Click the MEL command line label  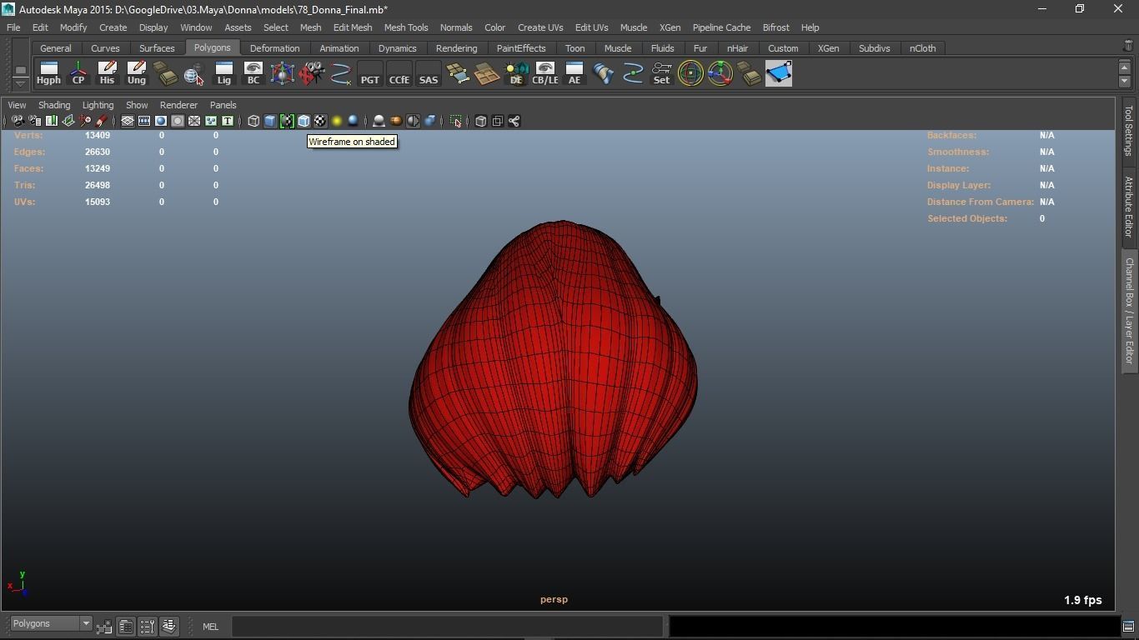210,627
